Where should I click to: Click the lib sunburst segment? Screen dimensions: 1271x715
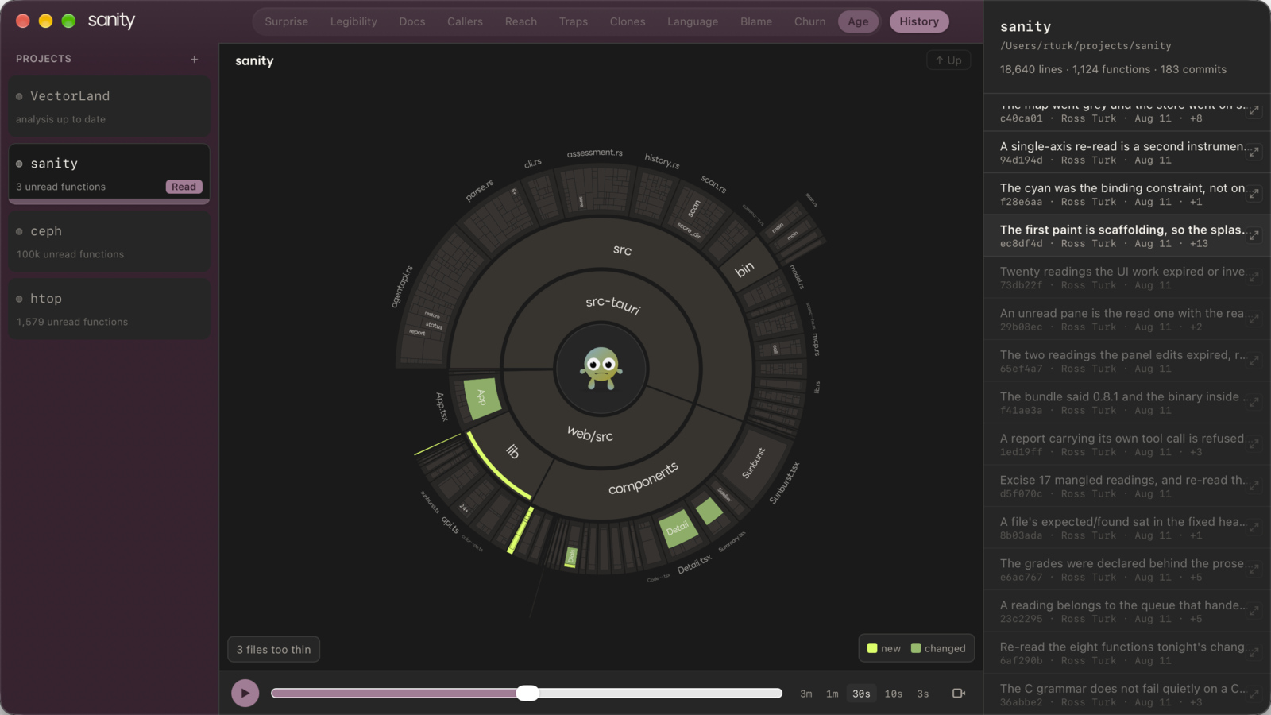[x=512, y=451]
